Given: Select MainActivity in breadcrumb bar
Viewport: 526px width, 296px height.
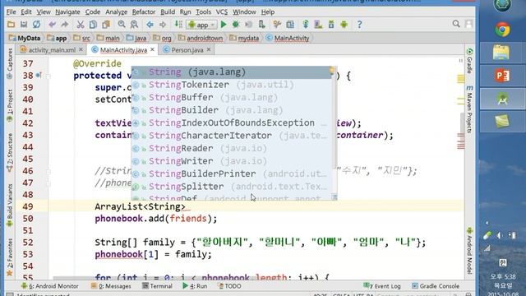Looking at the screenshot, I should (x=288, y=38).
